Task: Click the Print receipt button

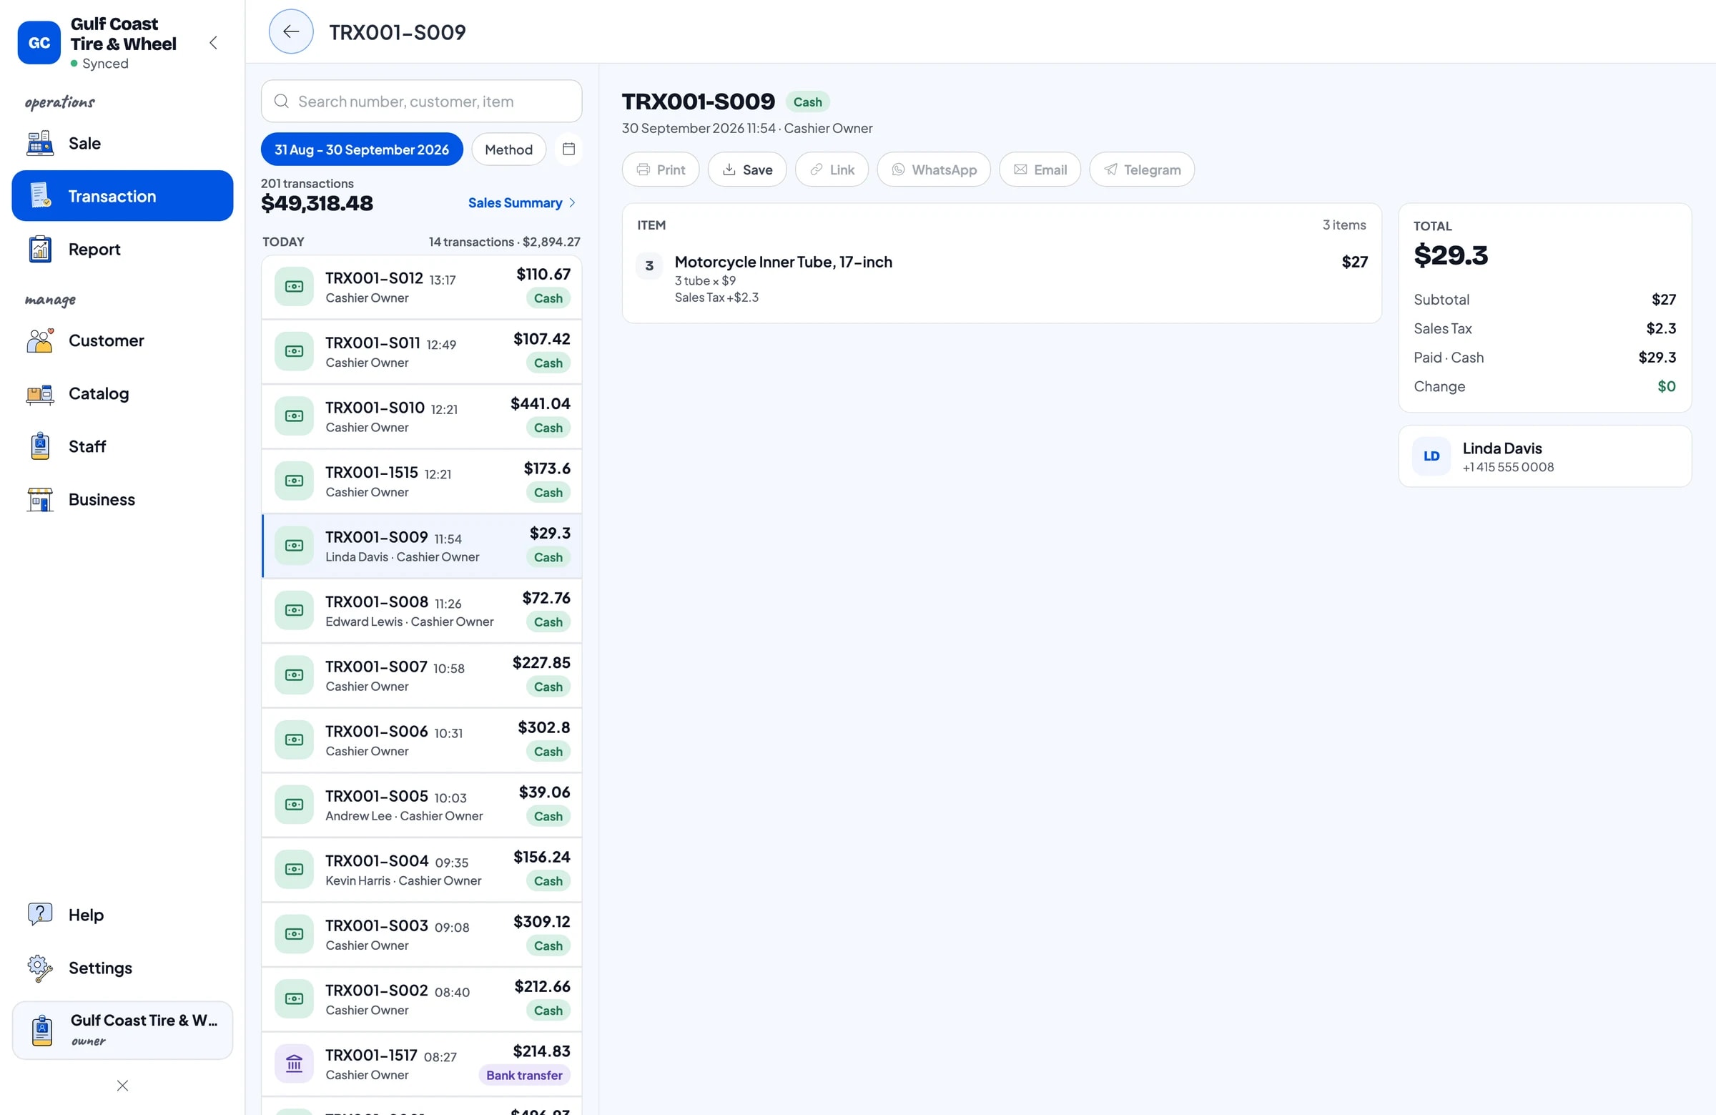Action: pos(661,170)
